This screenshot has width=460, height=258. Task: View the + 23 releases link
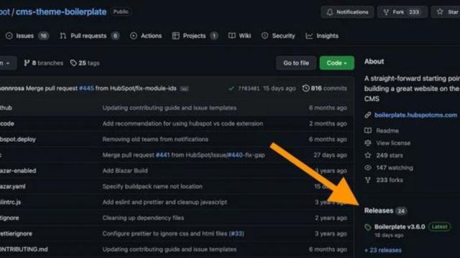tap(383, 250)
